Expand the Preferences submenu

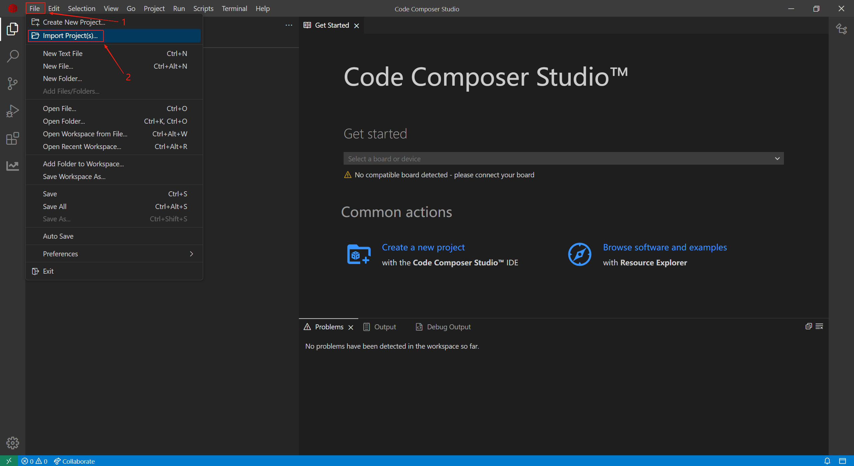114,254
